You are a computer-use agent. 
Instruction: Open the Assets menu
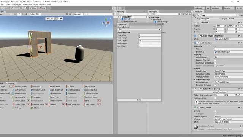pyautogui.click(x=8, y=5)
